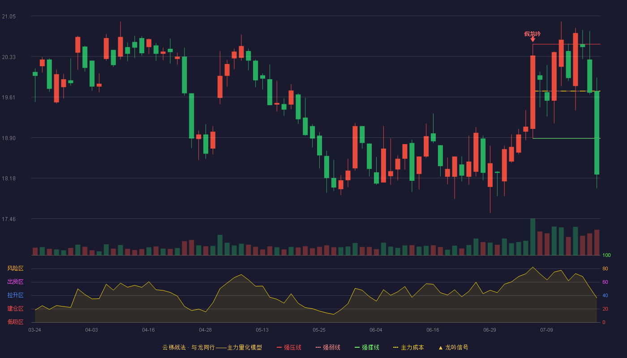Toggle the 龙吟信号 legend entry
This screenshot has height=358, width=627.
pos(453,347)
